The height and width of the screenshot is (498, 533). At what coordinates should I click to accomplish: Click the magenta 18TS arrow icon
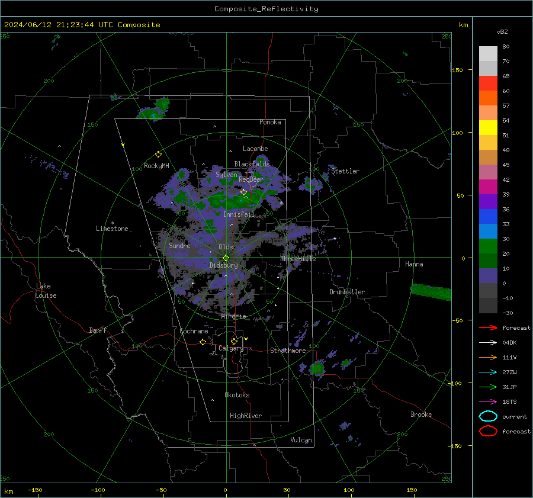pyautogui.click(x=488, y=401)
